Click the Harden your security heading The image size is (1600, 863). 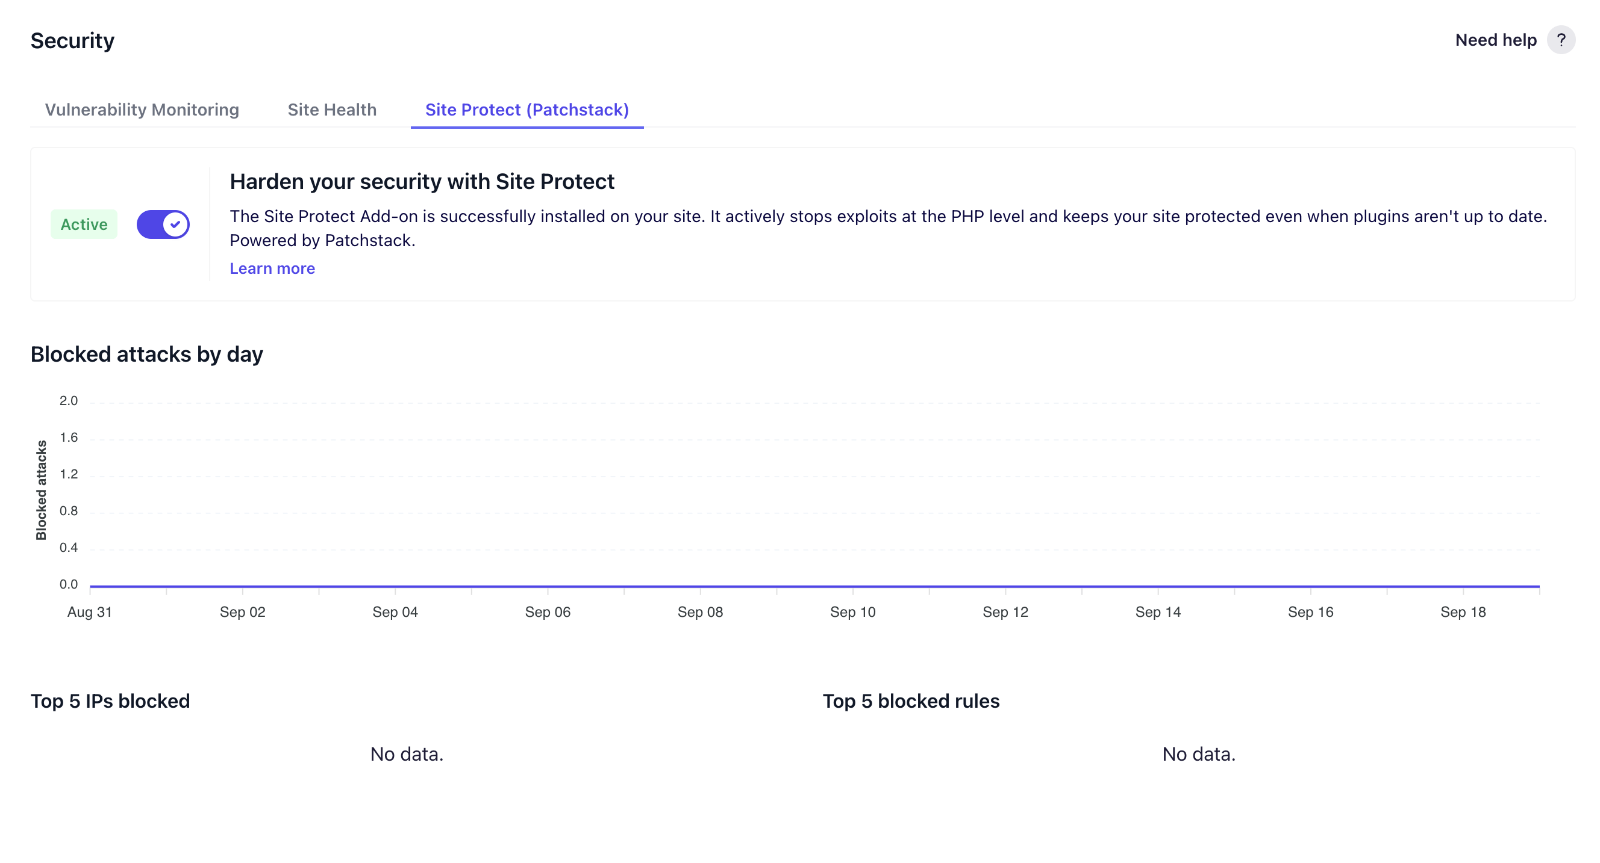point(422,182)
